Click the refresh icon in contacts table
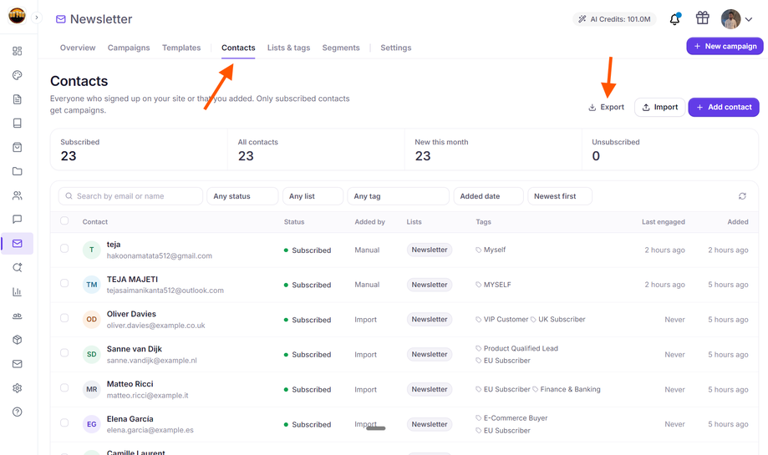This screenshot has height=455, width=768. click(x=742, y=196)
